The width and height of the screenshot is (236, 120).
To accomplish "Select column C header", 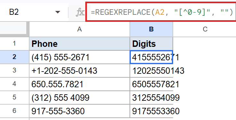I will (205, 29).
